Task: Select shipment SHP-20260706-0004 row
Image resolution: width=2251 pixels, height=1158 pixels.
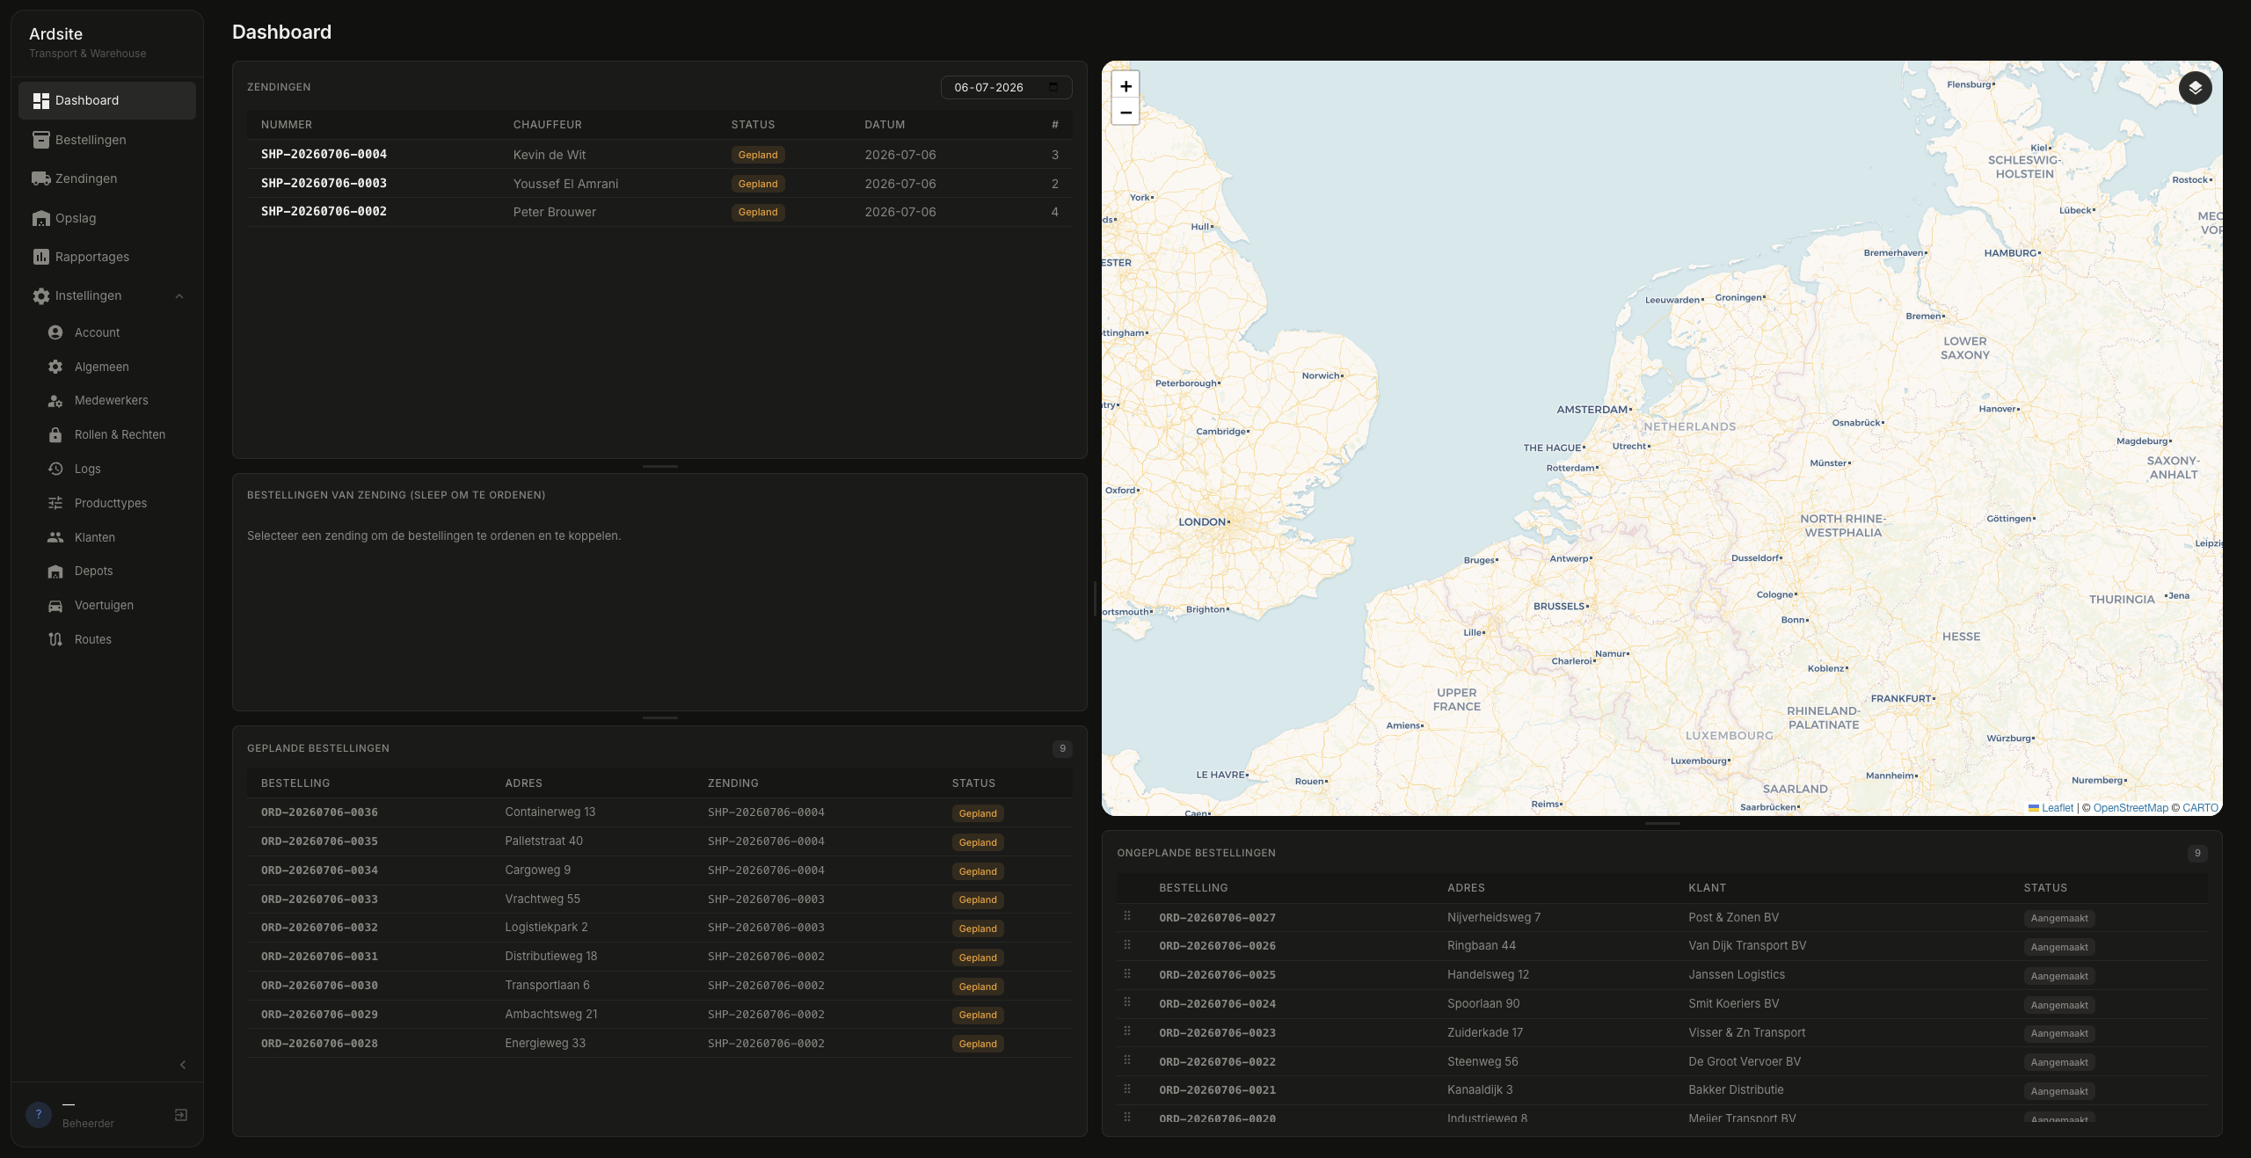Action: [x=659, y=155]
